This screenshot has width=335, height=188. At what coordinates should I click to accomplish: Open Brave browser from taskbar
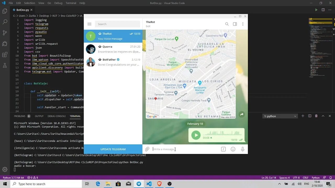[159, 184]
